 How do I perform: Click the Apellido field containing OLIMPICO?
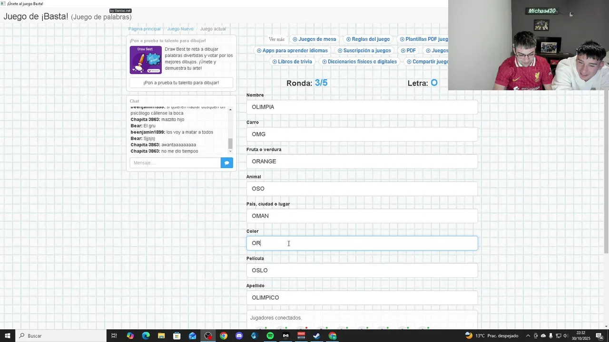click(362, 297)
